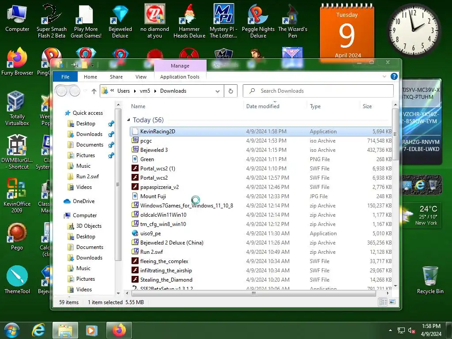
Task: Open Firefox from the taskbar
Action: pyautogui.click(x=119, y=330)
